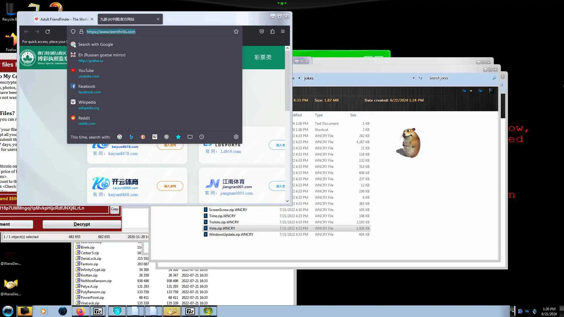564x317 pixels.
Task: Open Firefox extensions puzzle icon
Action: click(x=272, y=32)
